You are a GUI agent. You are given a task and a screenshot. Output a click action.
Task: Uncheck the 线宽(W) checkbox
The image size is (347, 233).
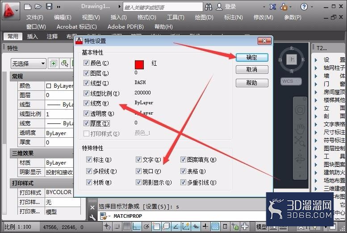click(x=86, y=103)
